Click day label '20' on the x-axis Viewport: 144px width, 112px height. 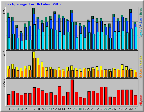click(89, 109)
